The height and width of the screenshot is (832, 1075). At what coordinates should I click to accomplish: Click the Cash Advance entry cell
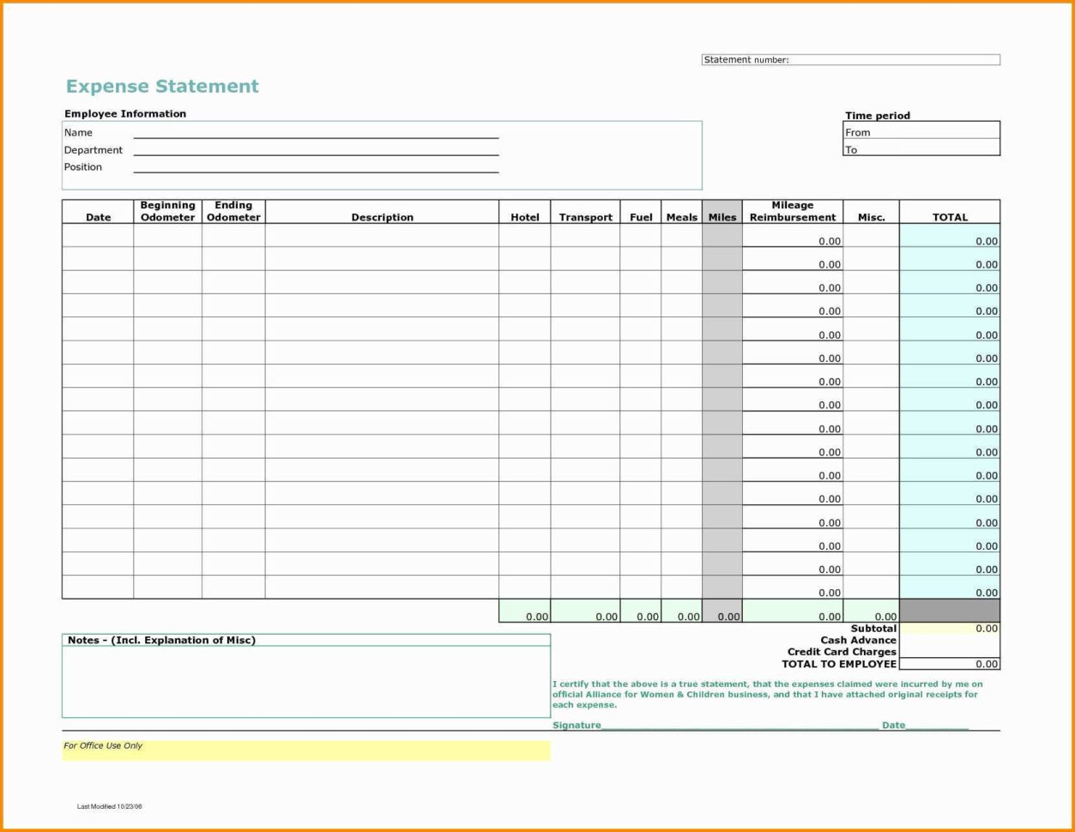pos(950,640)
